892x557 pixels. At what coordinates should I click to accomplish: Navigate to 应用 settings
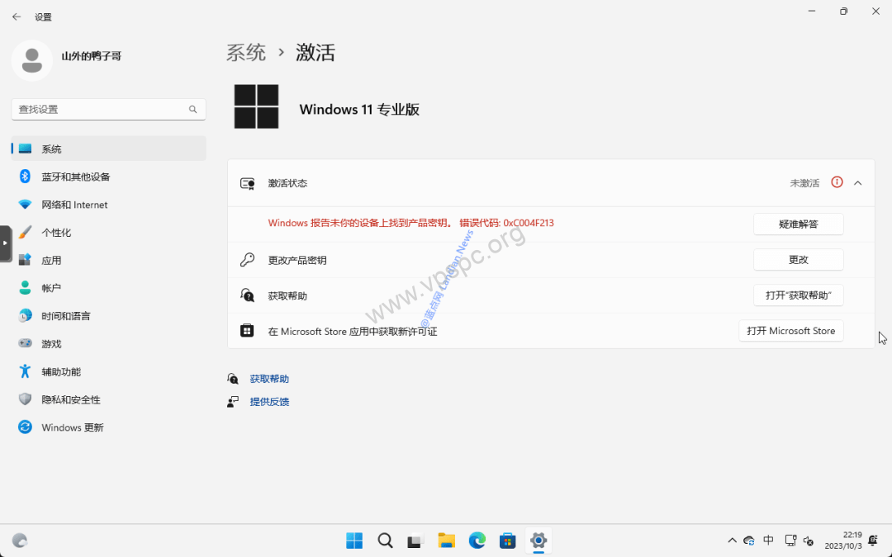coord(109,260)
